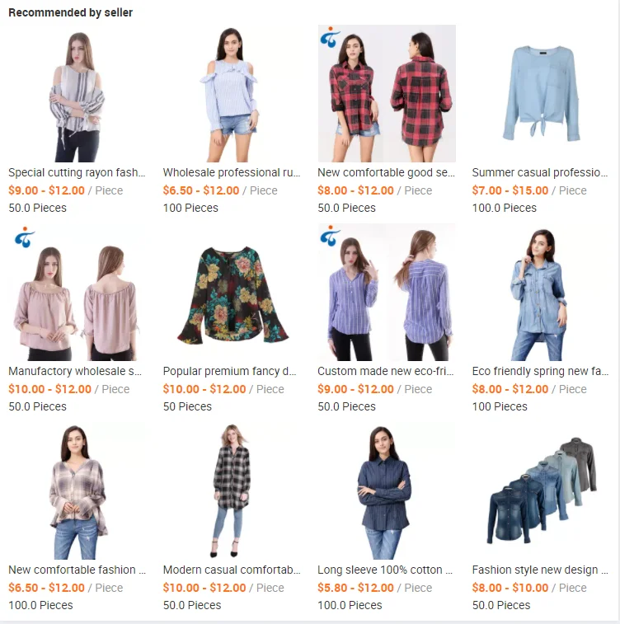Viewport: 620px width, 624px height.
Task: Click blue logo badge on purple striped shirt image
Action: 330,236
